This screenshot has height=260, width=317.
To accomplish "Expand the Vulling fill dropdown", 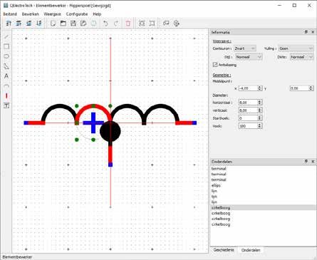I will pos(296,48).
